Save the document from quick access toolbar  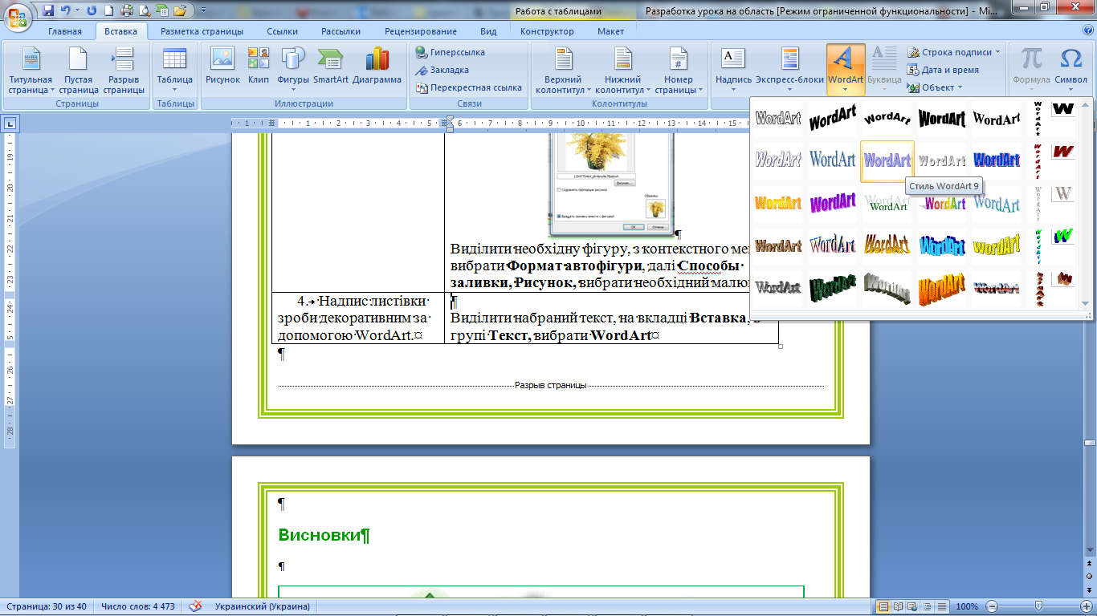tap(48, 10)
